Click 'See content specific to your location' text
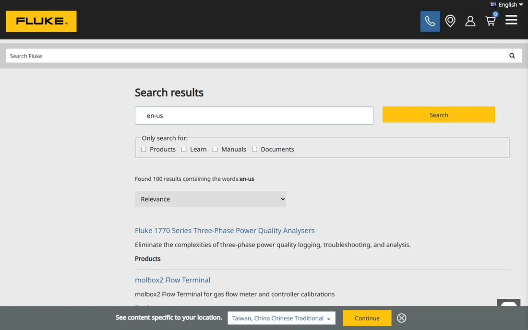The image size is (528, 330). (168, 318)
